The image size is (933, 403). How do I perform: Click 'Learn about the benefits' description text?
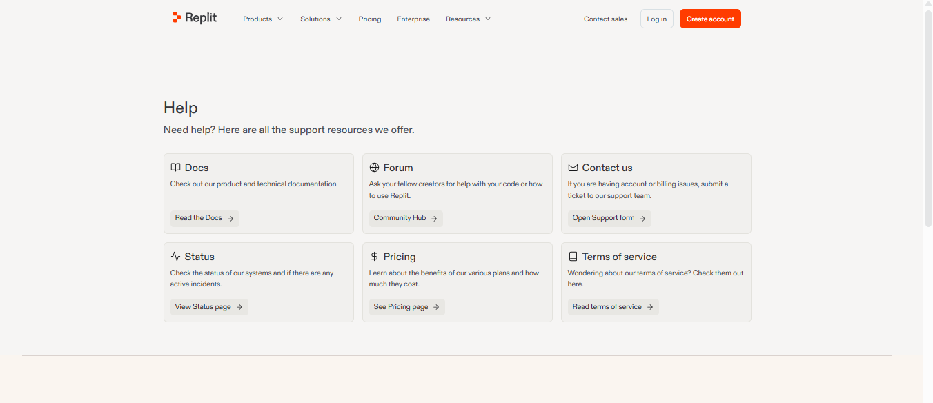454,279
